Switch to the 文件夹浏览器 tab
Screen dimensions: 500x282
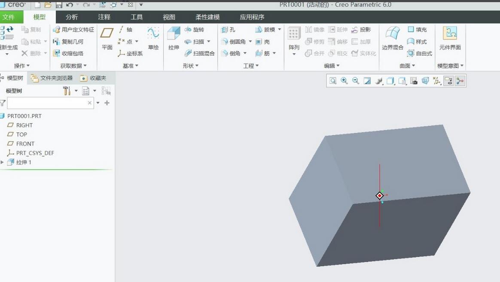coord(52,78)
